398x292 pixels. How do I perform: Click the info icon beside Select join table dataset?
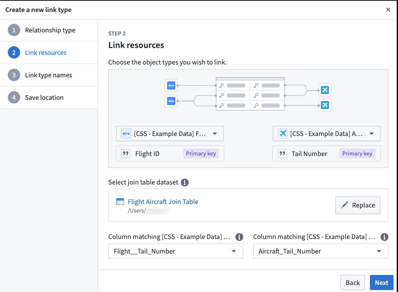pyautogui.click(x=185, y=182)
